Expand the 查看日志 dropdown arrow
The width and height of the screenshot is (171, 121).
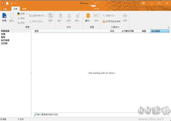pyautogui.click(x=116, y=16)
